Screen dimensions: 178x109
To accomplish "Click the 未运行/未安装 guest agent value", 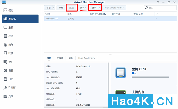I will point(83,105).
